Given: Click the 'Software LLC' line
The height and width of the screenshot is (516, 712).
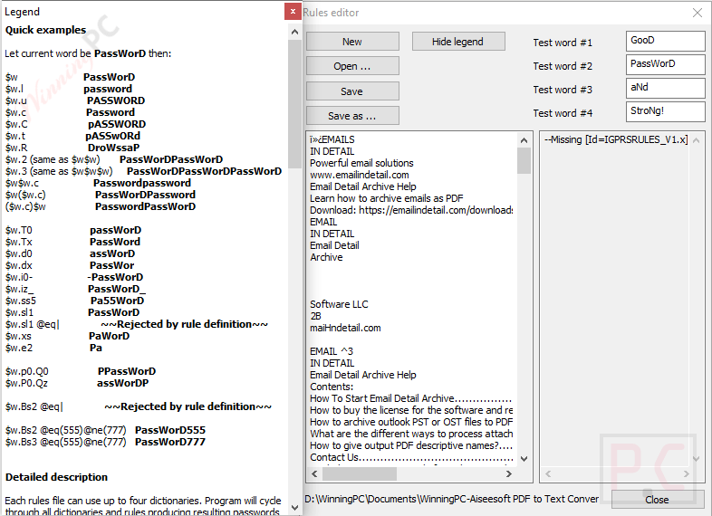Looking at the screenshot, I should 339,304.
